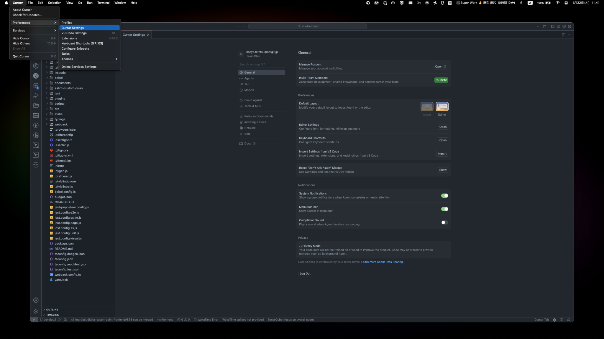
Task: Click the Accounts icon in activity bar
Action: click(36, 300)
